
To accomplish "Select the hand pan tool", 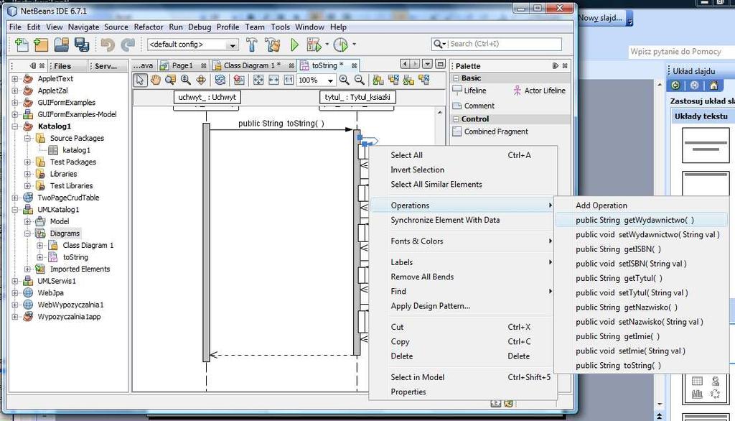I will [x=155, y=80].
